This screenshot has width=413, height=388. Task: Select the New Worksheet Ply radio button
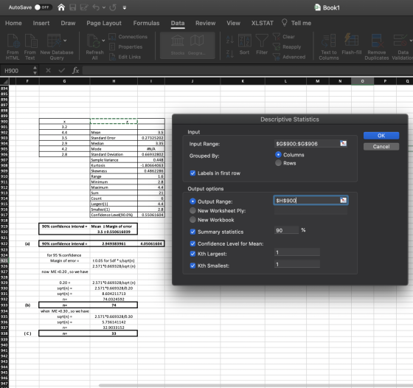pyautogui.click(x=192, y=210)
